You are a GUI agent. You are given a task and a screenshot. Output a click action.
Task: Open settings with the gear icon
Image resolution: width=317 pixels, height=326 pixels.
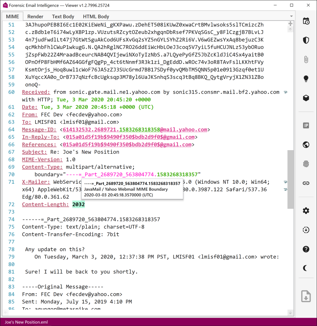click(306, 211)
